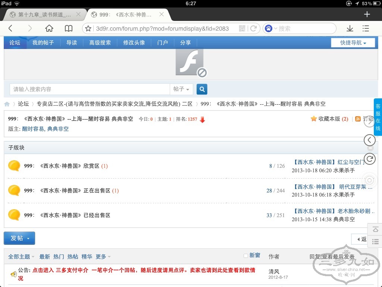This screenshot has width=382, height=287.
Task: Open the downloads icon
Action: coord(350,28)
